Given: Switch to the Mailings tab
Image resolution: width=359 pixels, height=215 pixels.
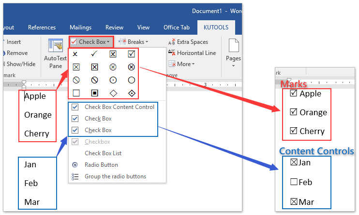Looking at the screenshot, I should pos(81,27).
